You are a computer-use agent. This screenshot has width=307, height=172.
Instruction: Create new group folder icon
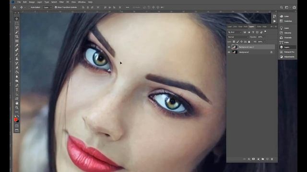[x=263, y=159]
